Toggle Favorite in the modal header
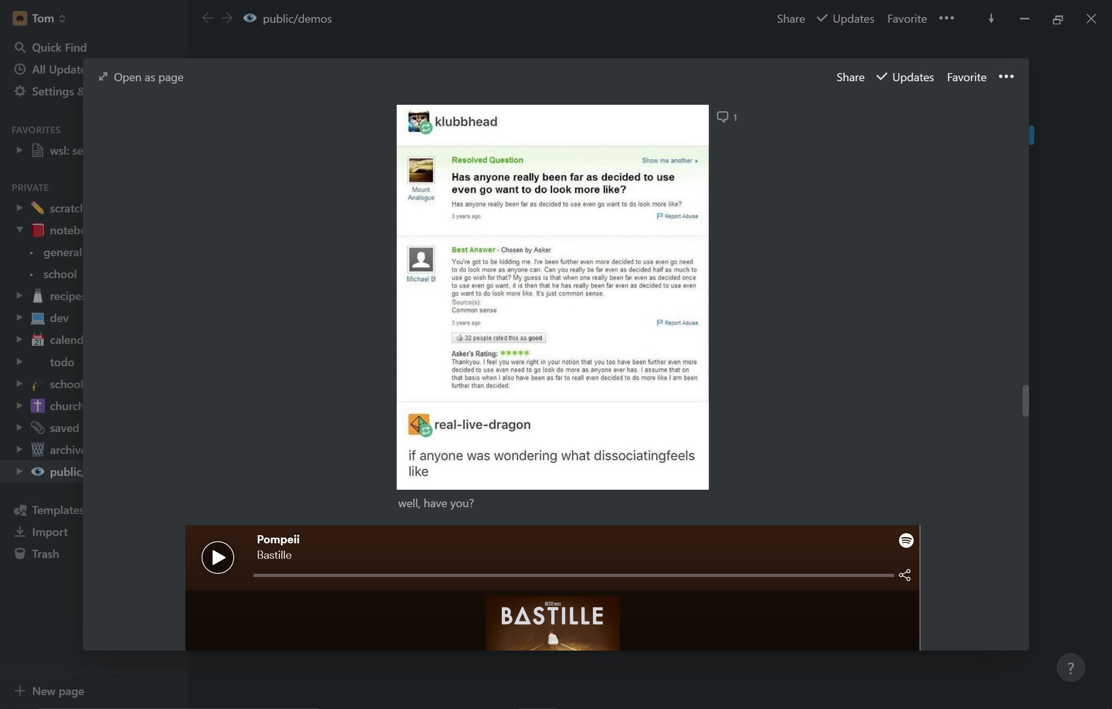Image resolution: width=1112 pixels, height=709 pixels. coord(966,77)
